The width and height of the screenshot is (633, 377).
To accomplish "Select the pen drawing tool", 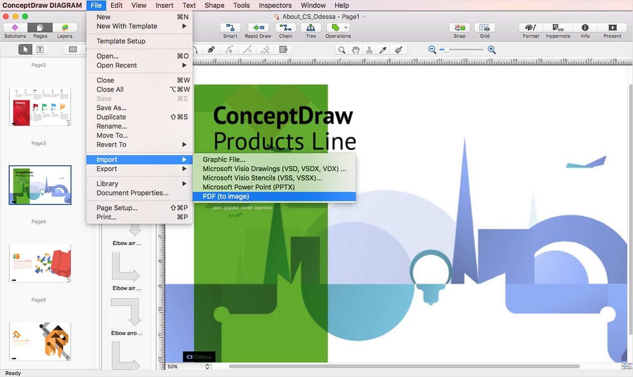I will (211, 49).
